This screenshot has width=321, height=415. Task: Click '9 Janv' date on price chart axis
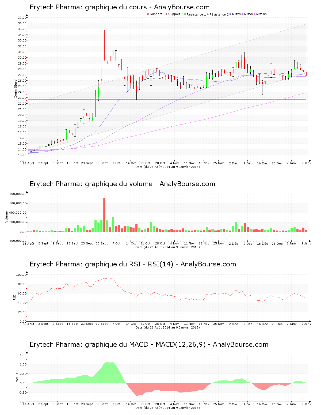tap(306, 163)
